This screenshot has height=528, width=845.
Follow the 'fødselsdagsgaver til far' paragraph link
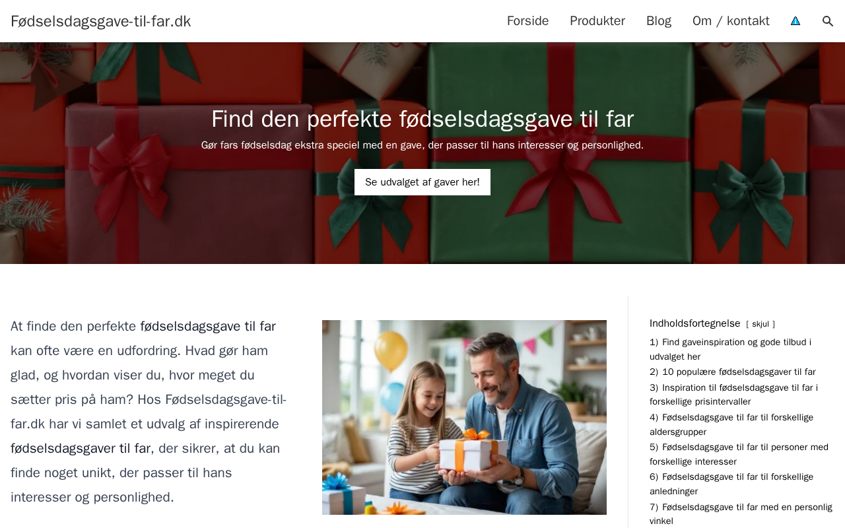pyautogui.click(x=81, y=448)
